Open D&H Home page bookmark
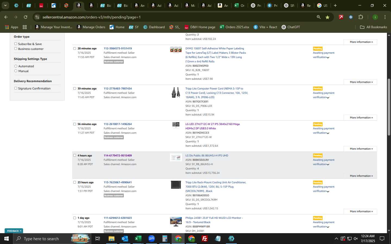The image size is (391, 244). click(200, 27)
